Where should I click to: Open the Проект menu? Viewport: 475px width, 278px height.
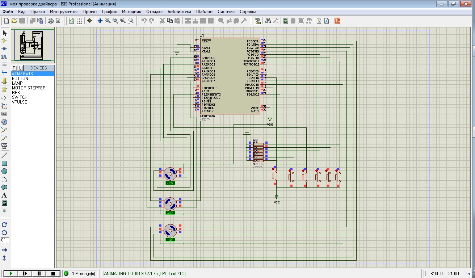[x=90, y=12]
